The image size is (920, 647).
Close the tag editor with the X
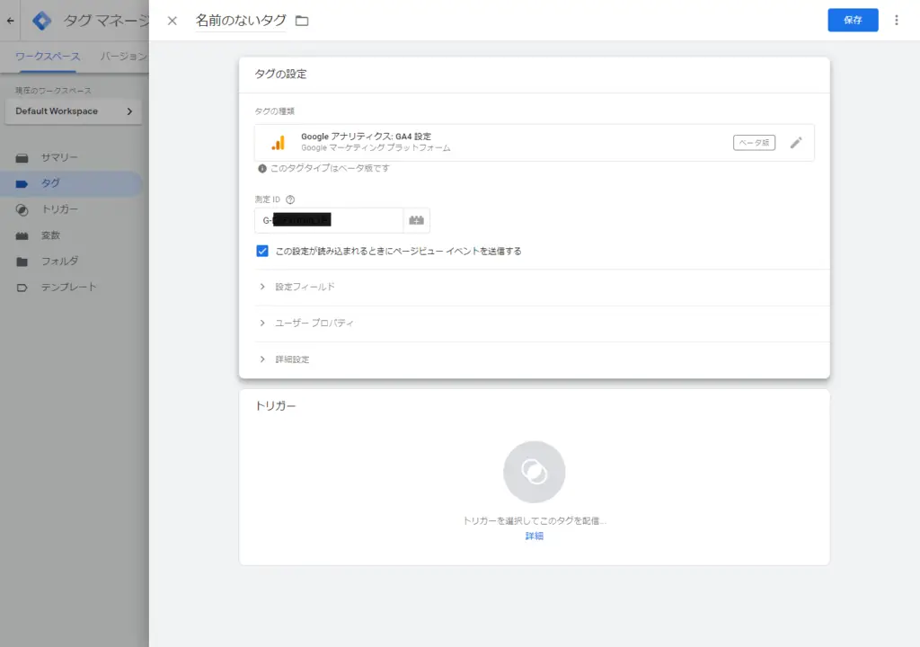(172, 22)
